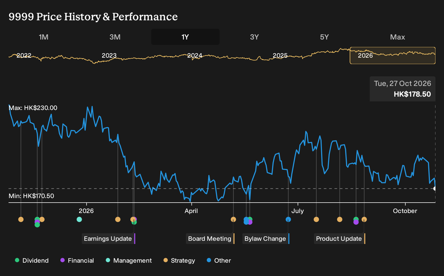Open the Product Update event label

(x=340, y=239)
